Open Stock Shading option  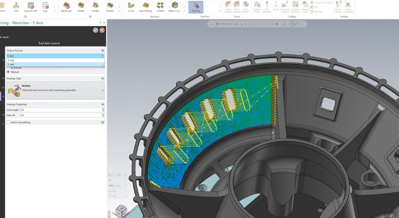coord(228,7)
